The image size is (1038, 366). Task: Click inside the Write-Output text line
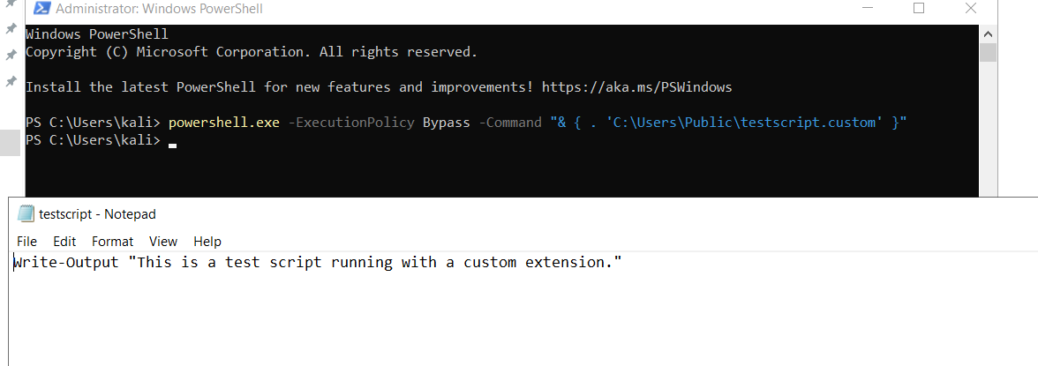click(x=318, y=263)
